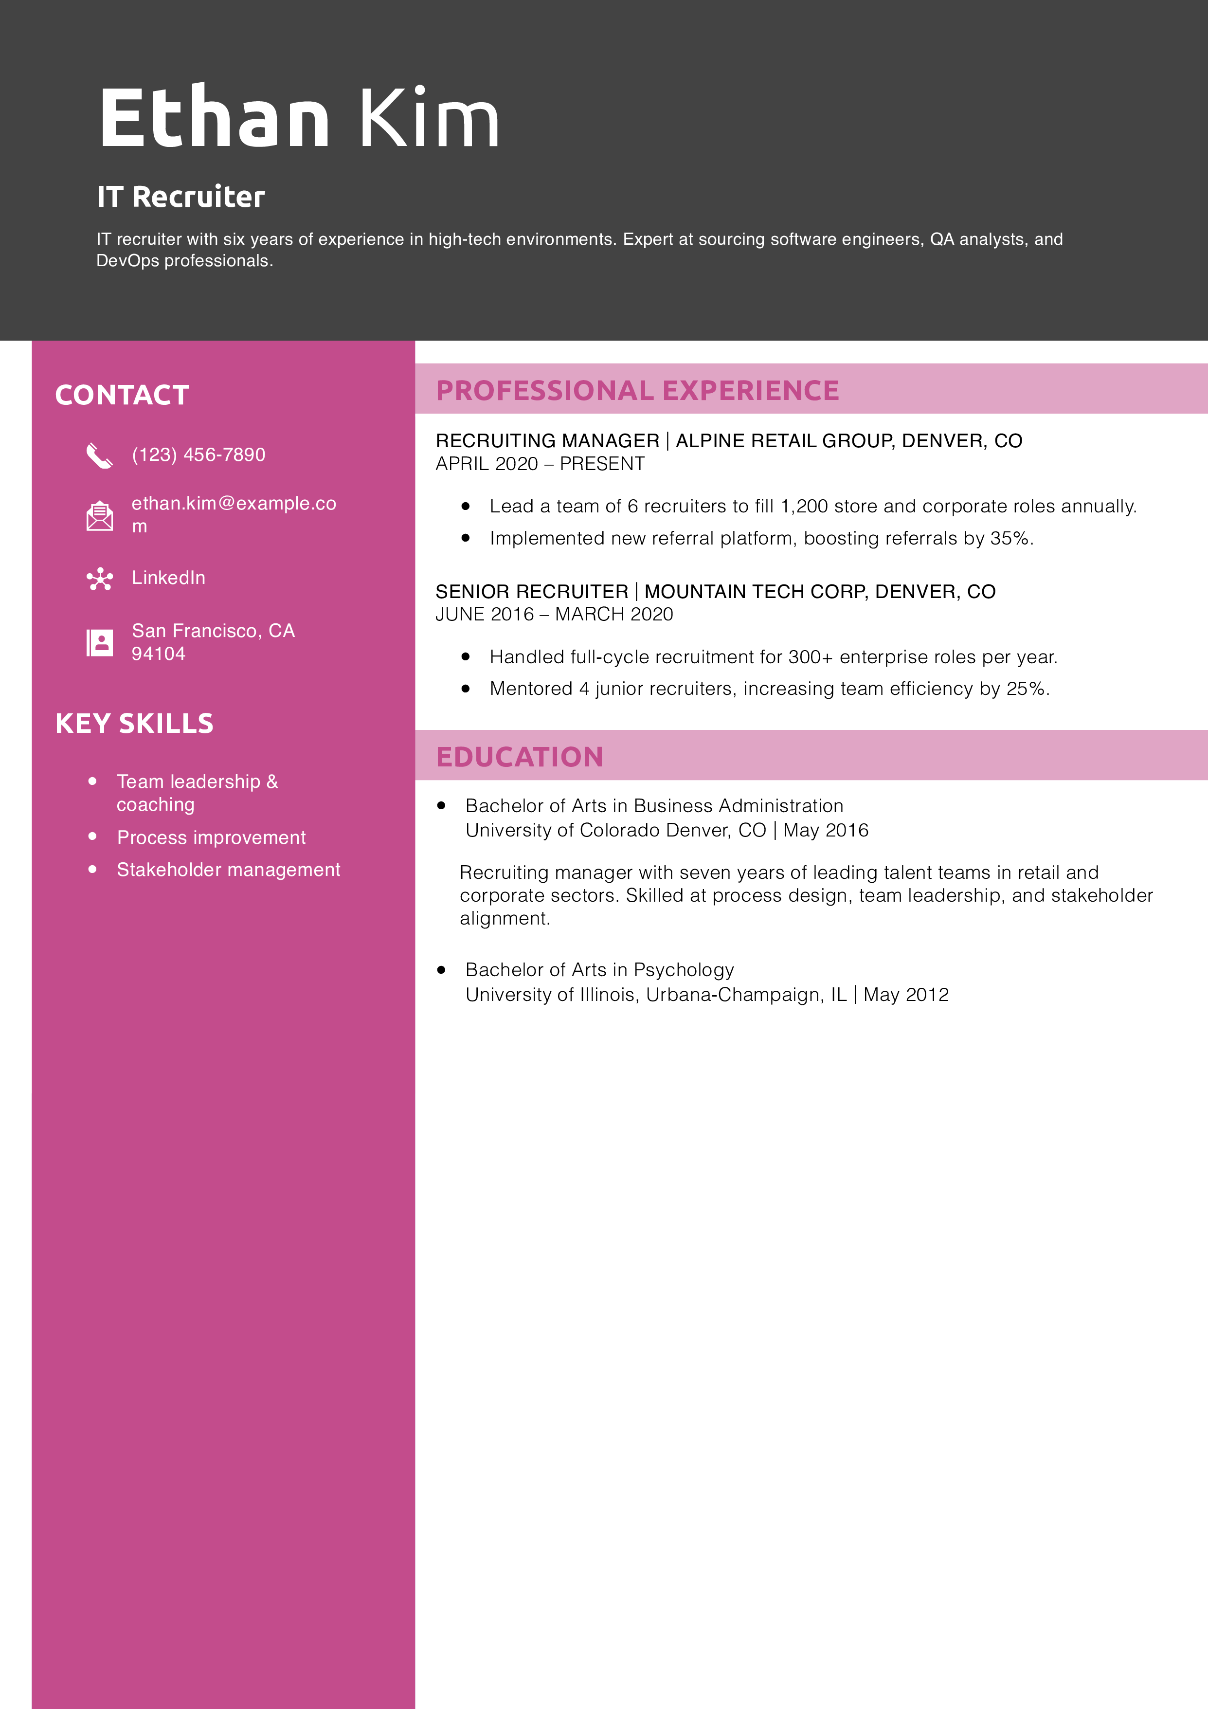1208x1709 pixels.
Task: Select bullet about mentoring 4 junior recruiters
Action: [770, 689]
